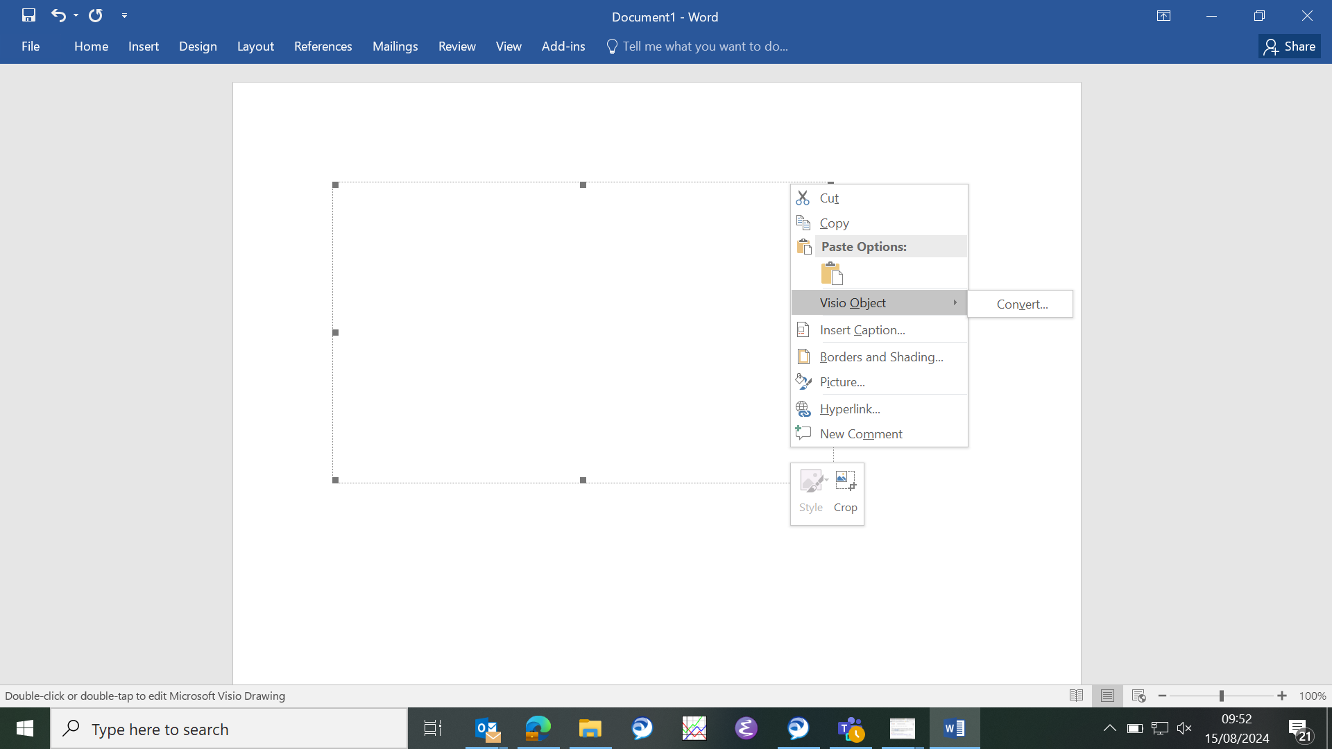This screenshot has width=1332, height=749.
Task: Click the status bar text about Visio Drawing
Action: 145,696
